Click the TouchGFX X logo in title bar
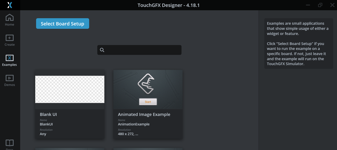Viewport: 337px width, 150px height. (10, 5)
